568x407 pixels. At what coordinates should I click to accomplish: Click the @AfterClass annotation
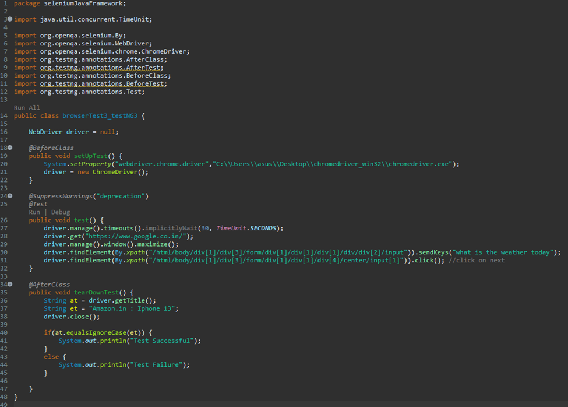tap(50, 285)
